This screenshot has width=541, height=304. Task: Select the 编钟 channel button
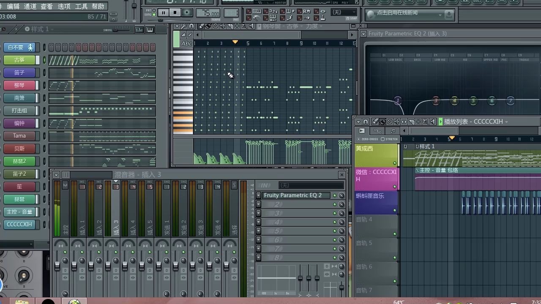(x=19, y=123)
